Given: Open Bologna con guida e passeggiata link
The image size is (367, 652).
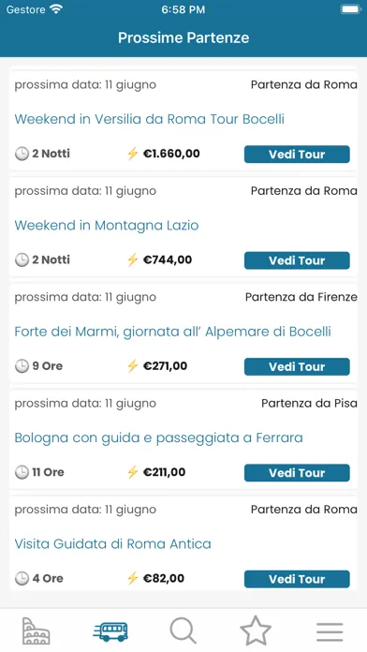Looking at the screenshot, I should 158,437.
